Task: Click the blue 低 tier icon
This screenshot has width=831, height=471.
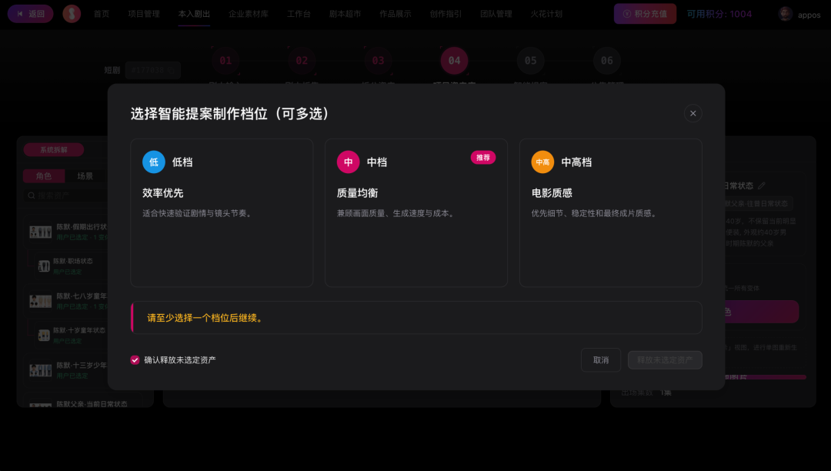Action: tap(154, 162)
